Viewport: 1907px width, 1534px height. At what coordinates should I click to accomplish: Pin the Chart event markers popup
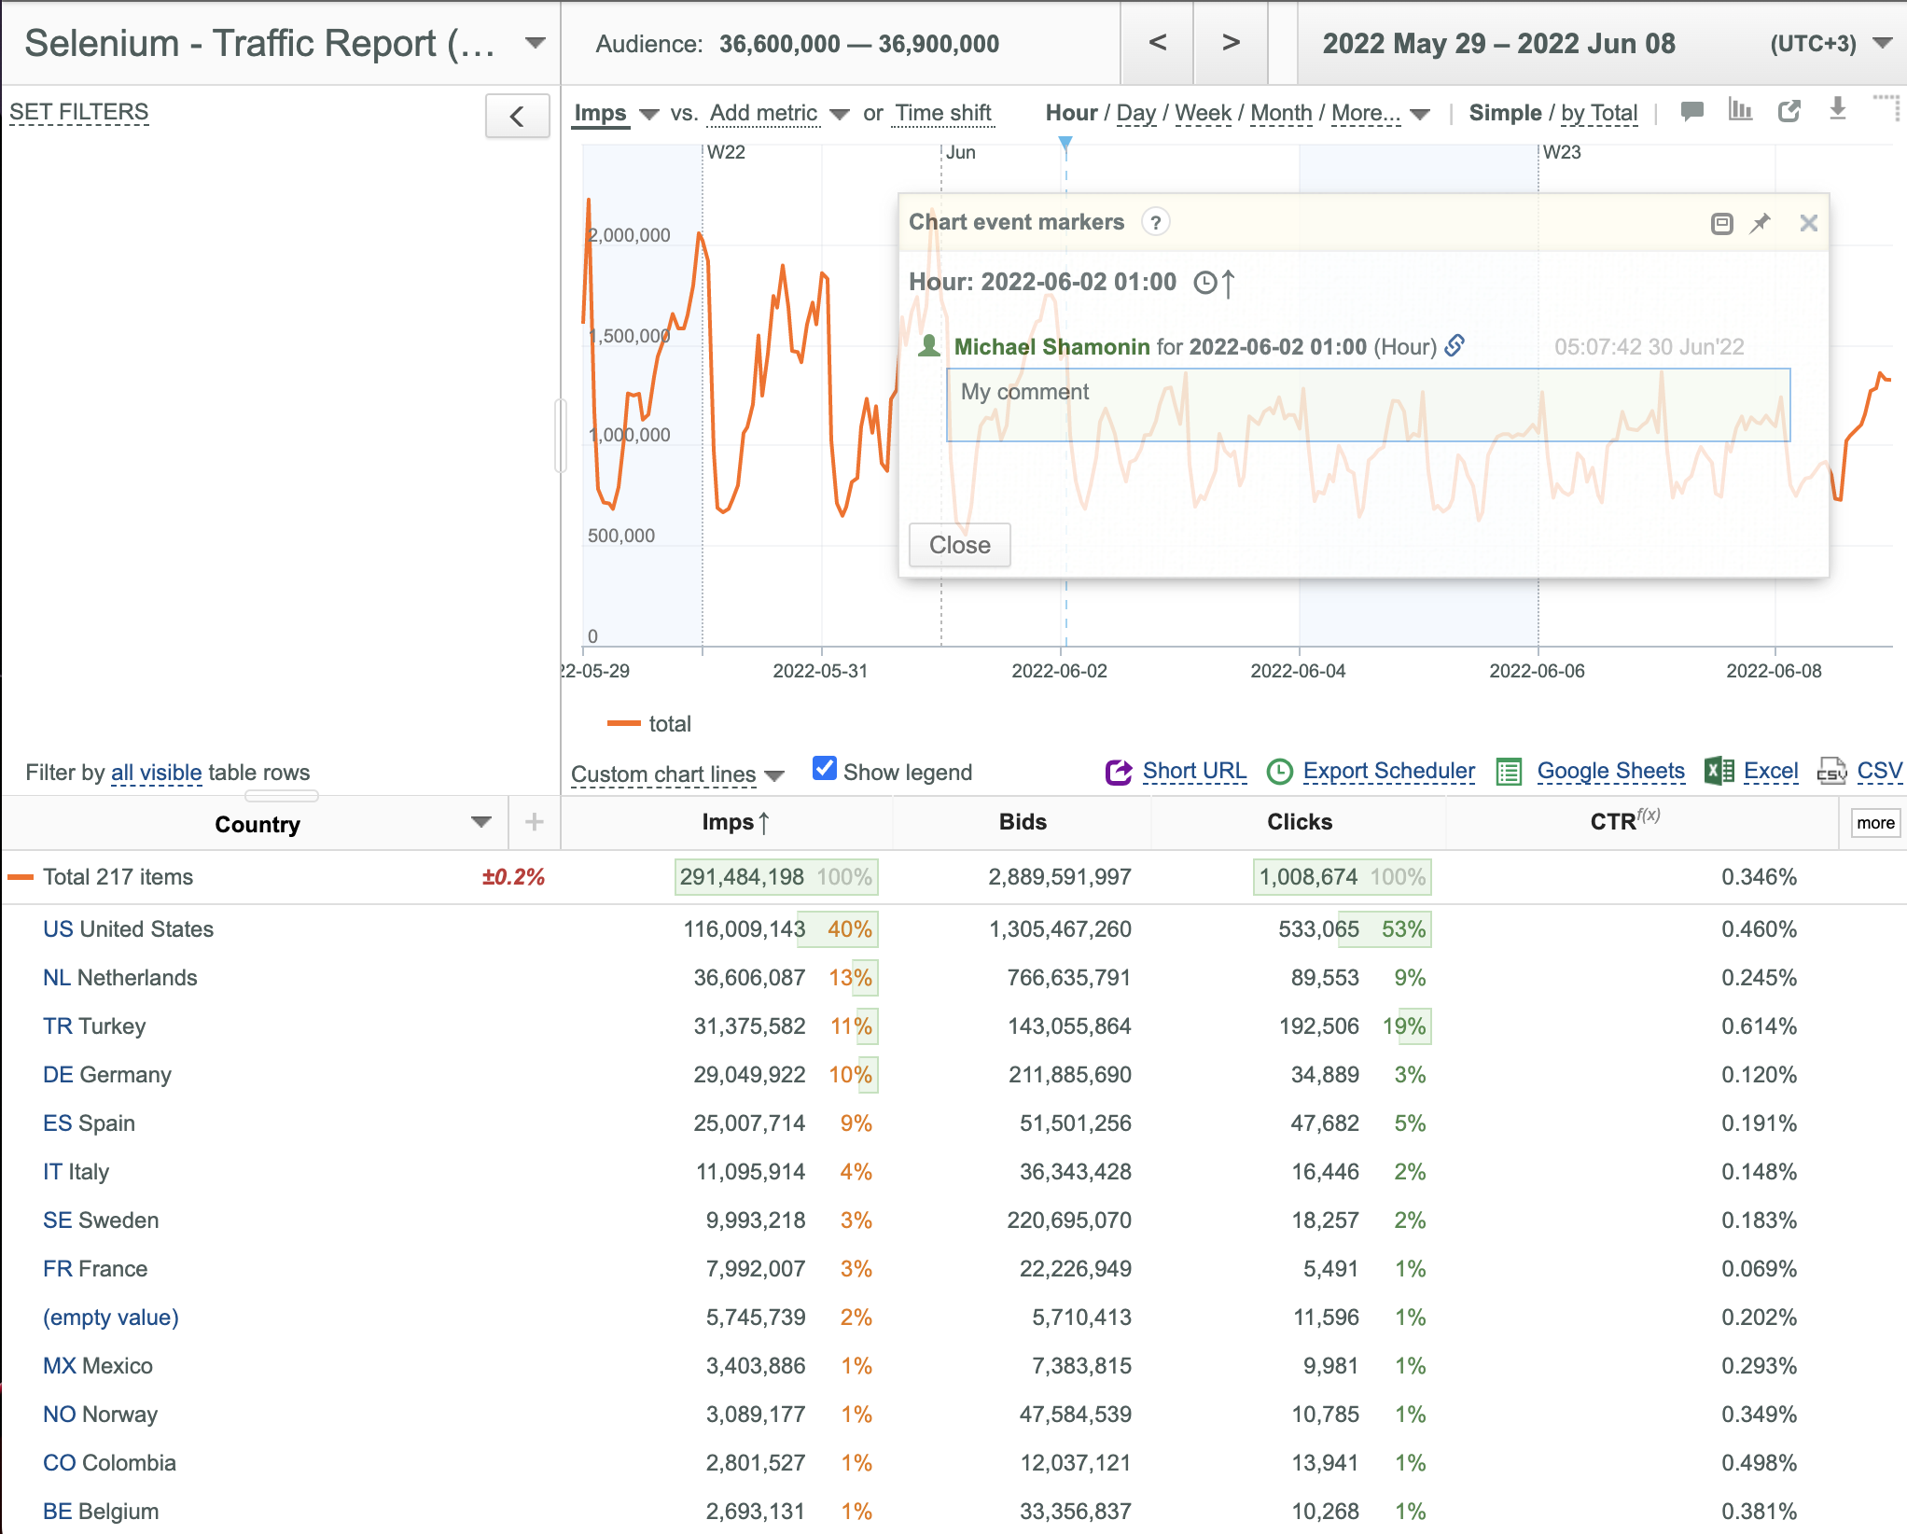coord(1761,223)
